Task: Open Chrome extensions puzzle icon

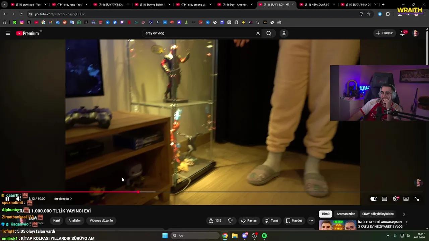Action: 388,14
